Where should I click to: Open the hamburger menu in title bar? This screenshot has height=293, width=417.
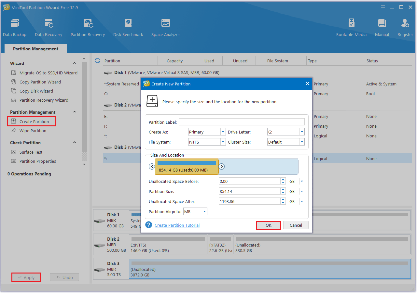383,7
